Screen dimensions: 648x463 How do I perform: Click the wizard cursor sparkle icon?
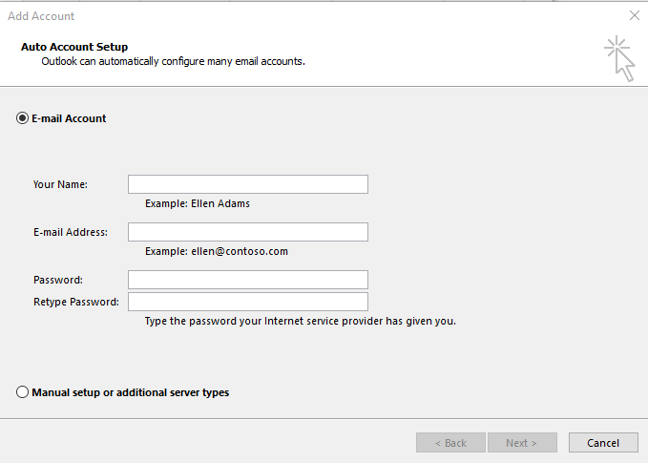tap(619, 58)
